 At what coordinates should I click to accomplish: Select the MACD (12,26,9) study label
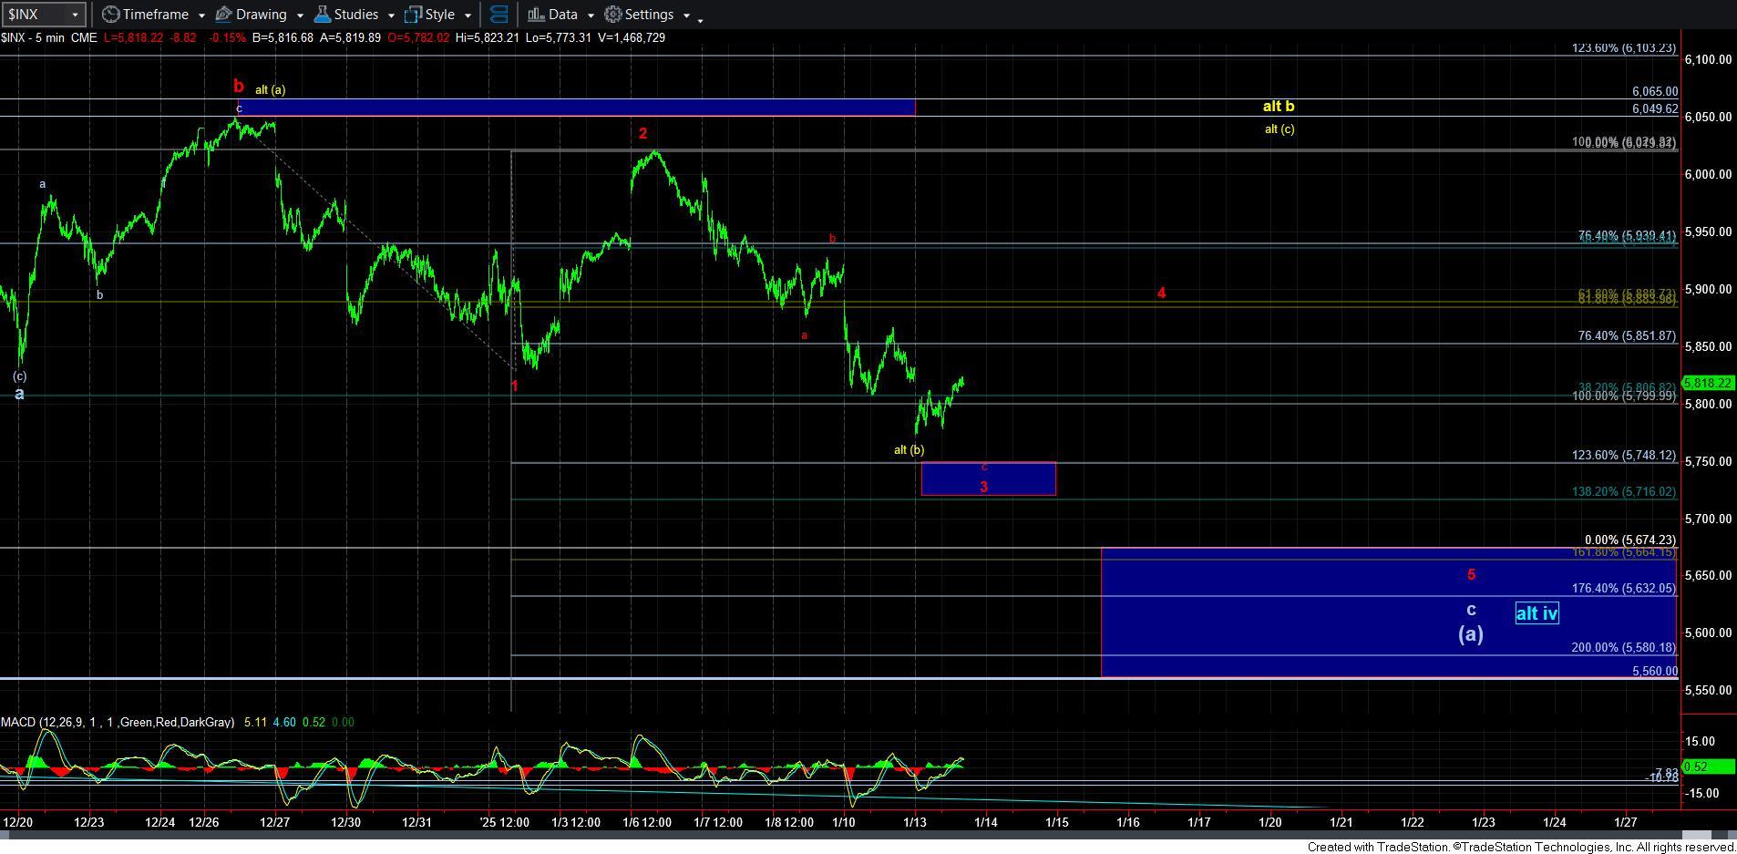(117, 722)
